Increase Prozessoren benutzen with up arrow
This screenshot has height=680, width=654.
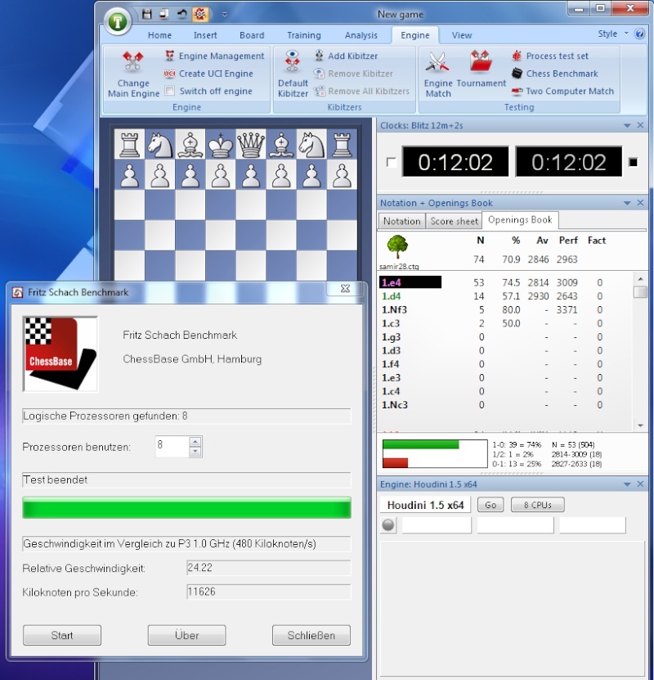pyautogui.click(x=195, y=442)
